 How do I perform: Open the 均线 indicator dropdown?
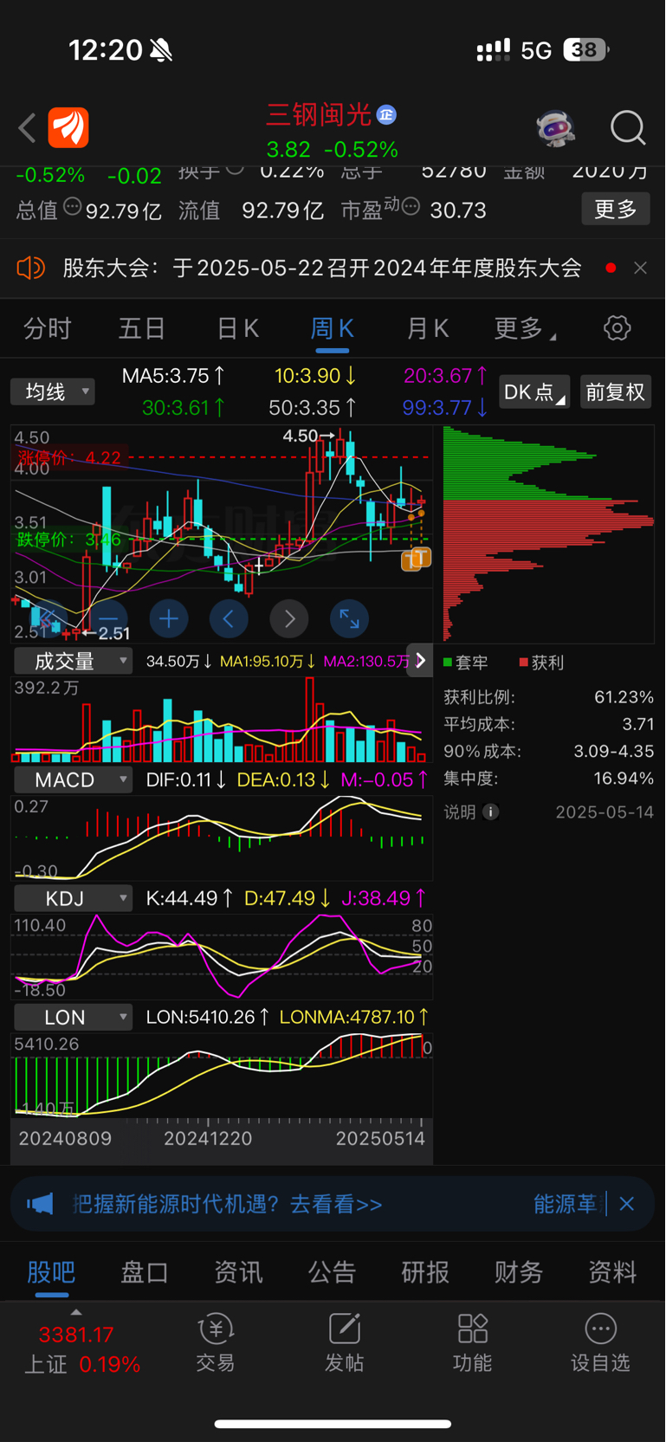53,391
